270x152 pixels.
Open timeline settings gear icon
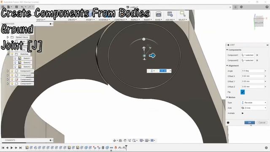tap(266, 148)
